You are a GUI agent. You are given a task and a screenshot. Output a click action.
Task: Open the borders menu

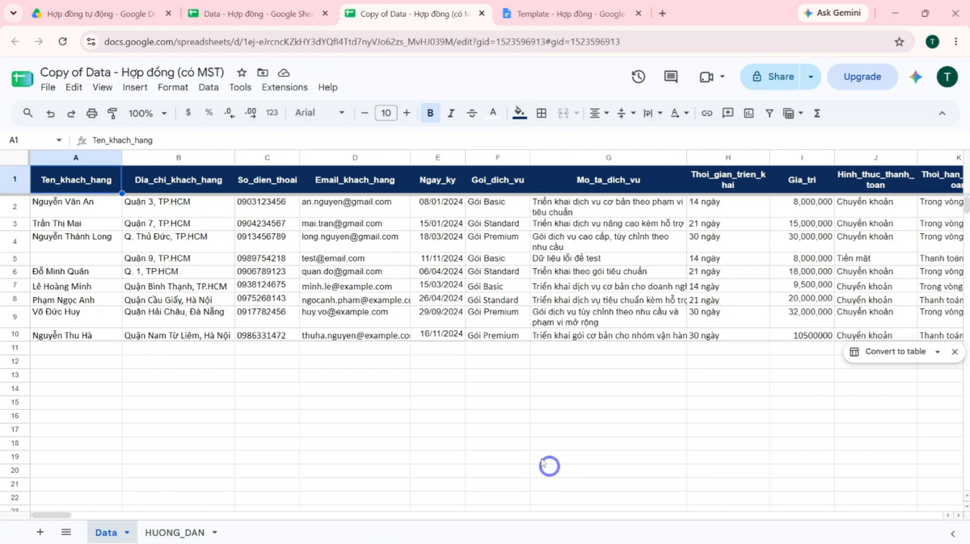pyautogui.click(x=542, y=113)
